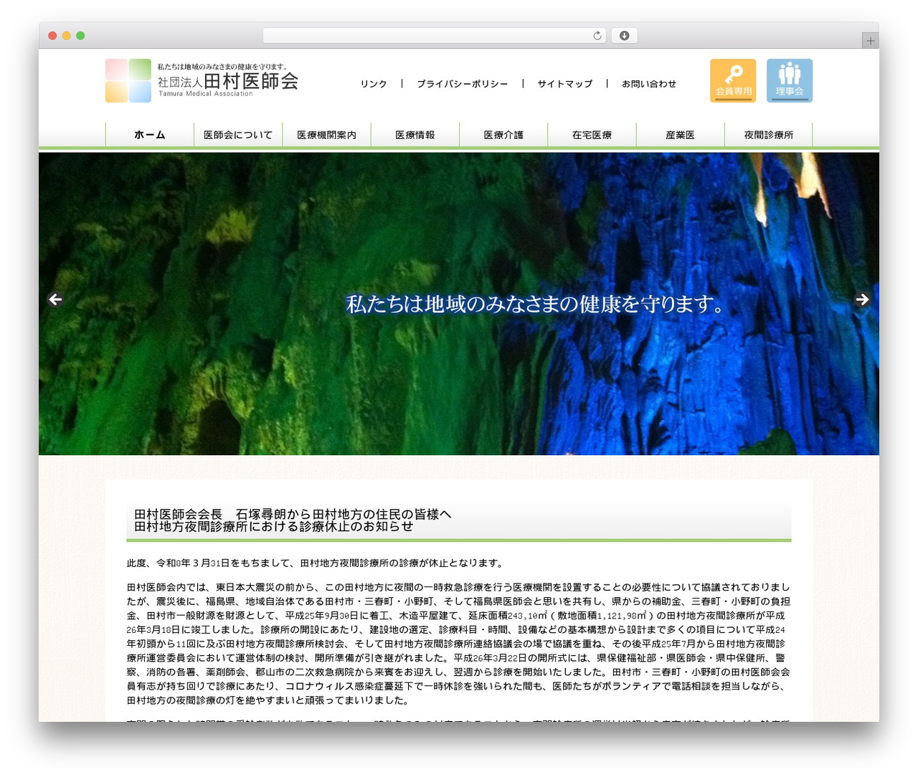918x777 pixels.
Task: Open プライバシーポリシー link
Action: pyautogui.click(x=463, y=84)
